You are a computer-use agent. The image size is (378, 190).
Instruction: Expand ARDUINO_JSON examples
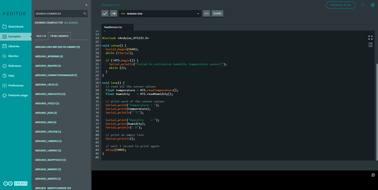[46, 113]
